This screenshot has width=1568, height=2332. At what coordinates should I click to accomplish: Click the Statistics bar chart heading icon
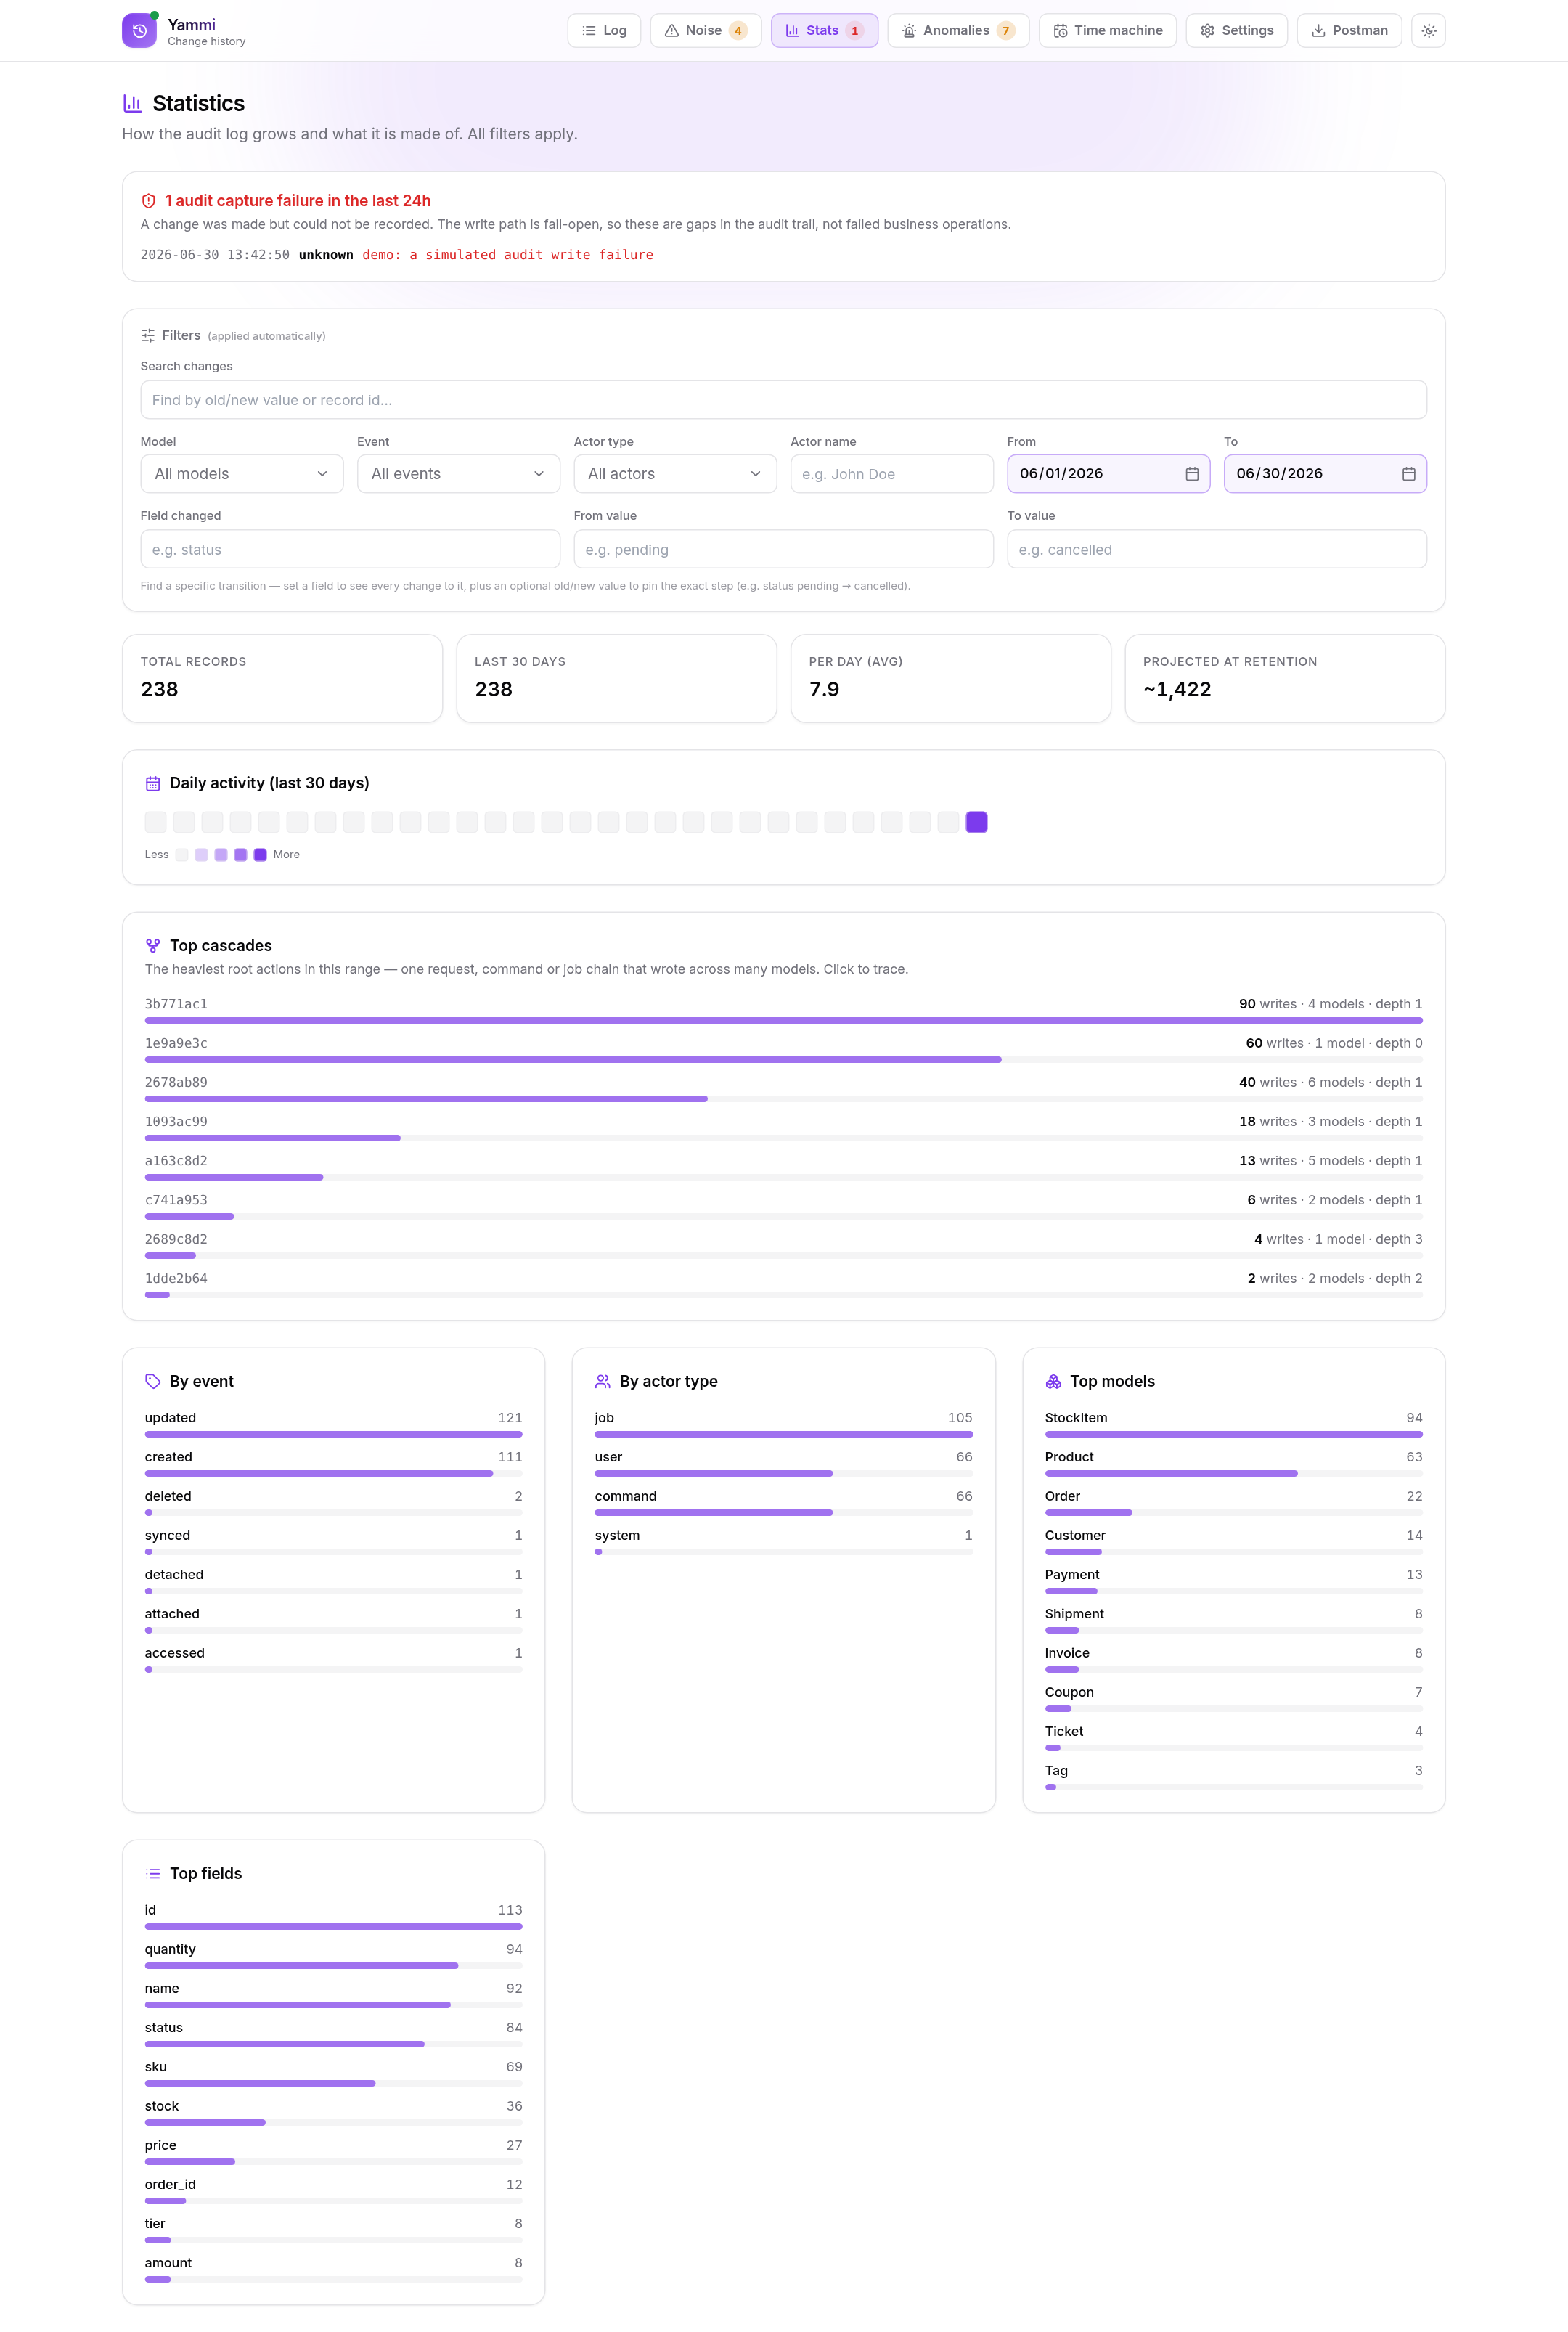132,103
